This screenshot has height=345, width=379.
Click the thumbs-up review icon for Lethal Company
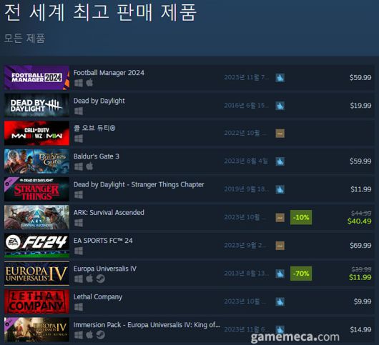pos(280,301)
